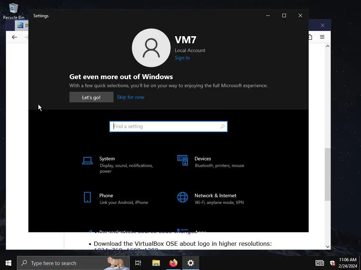The height and width of the screenshot is (270, 361).
Task: Click the taskbar Type here to search box
Action: pyautogui.click(x=73, y=263)
